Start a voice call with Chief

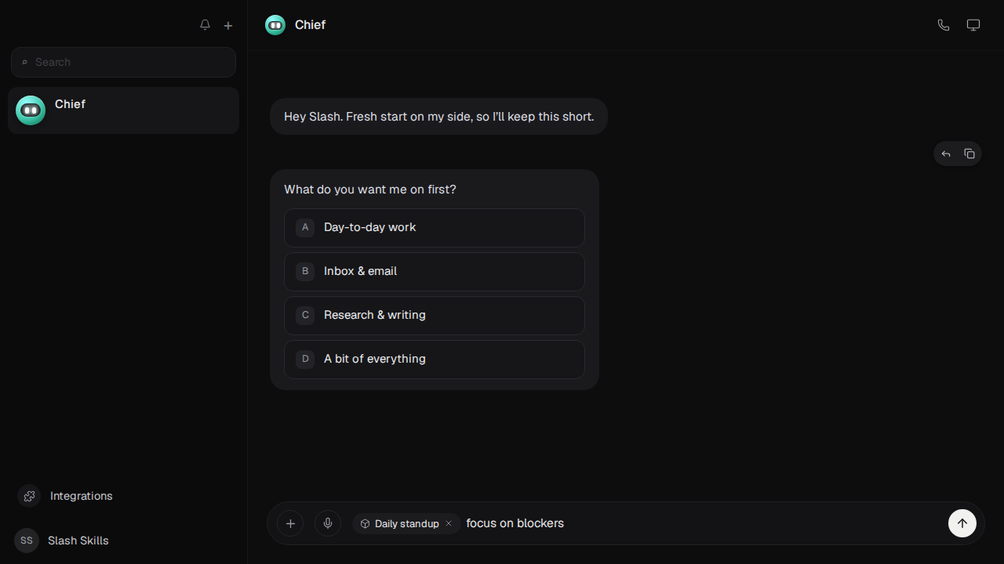coord(944,25)
